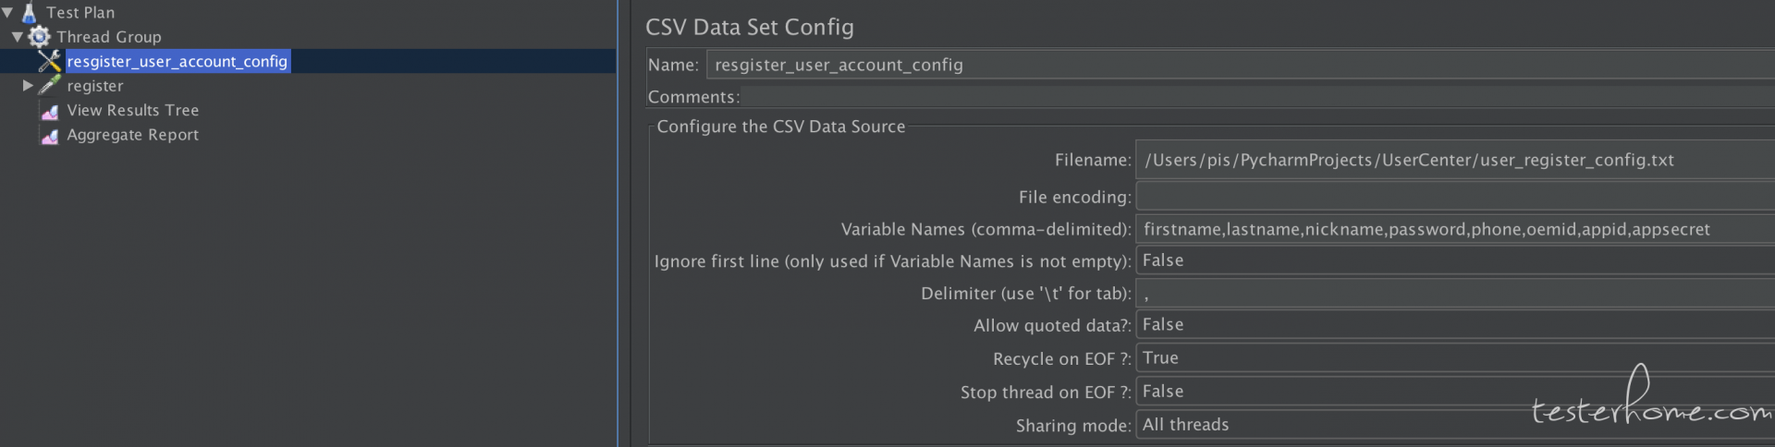Expand the register sampler node

click(x=28, y=85)
